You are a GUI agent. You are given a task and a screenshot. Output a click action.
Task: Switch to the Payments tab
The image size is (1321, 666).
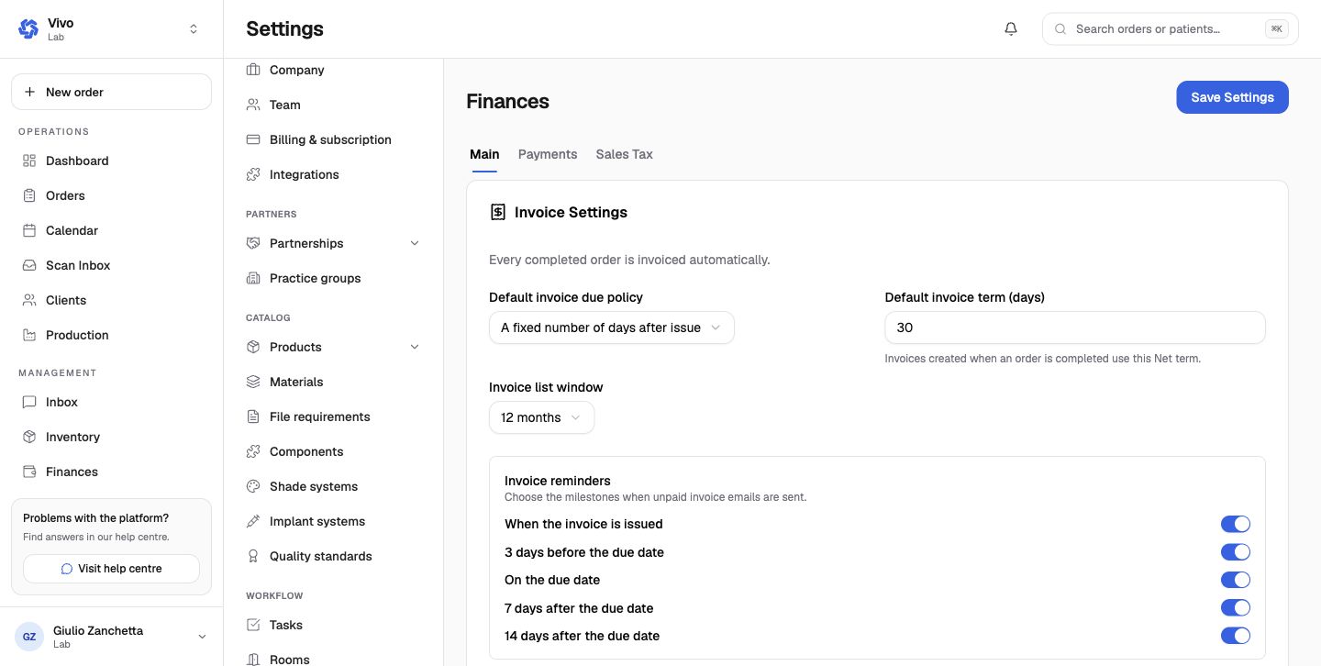coord(548,154)
